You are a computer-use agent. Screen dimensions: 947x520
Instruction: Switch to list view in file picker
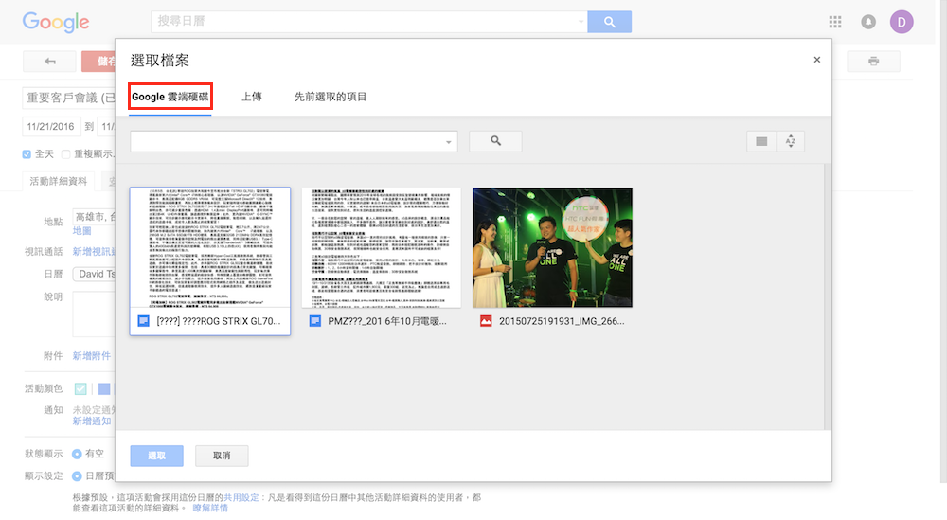(761, 141)
